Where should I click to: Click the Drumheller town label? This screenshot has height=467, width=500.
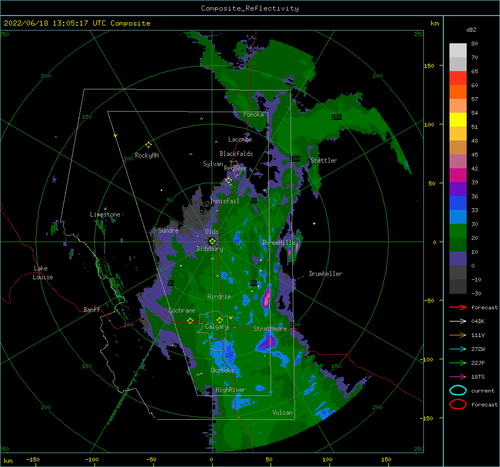coord(326,274)
